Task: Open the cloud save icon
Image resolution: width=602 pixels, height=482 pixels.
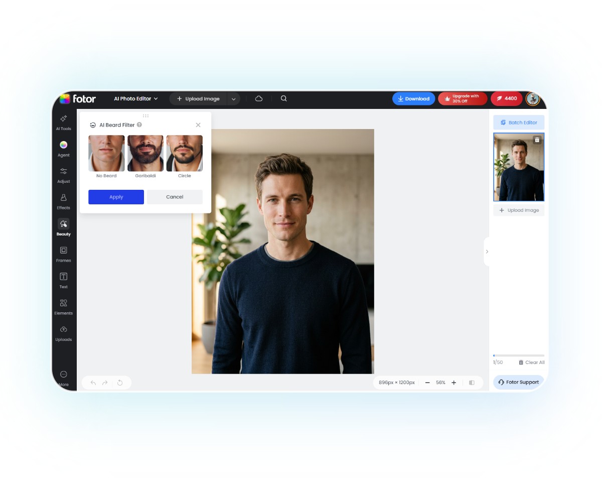Action: point(259,98)
